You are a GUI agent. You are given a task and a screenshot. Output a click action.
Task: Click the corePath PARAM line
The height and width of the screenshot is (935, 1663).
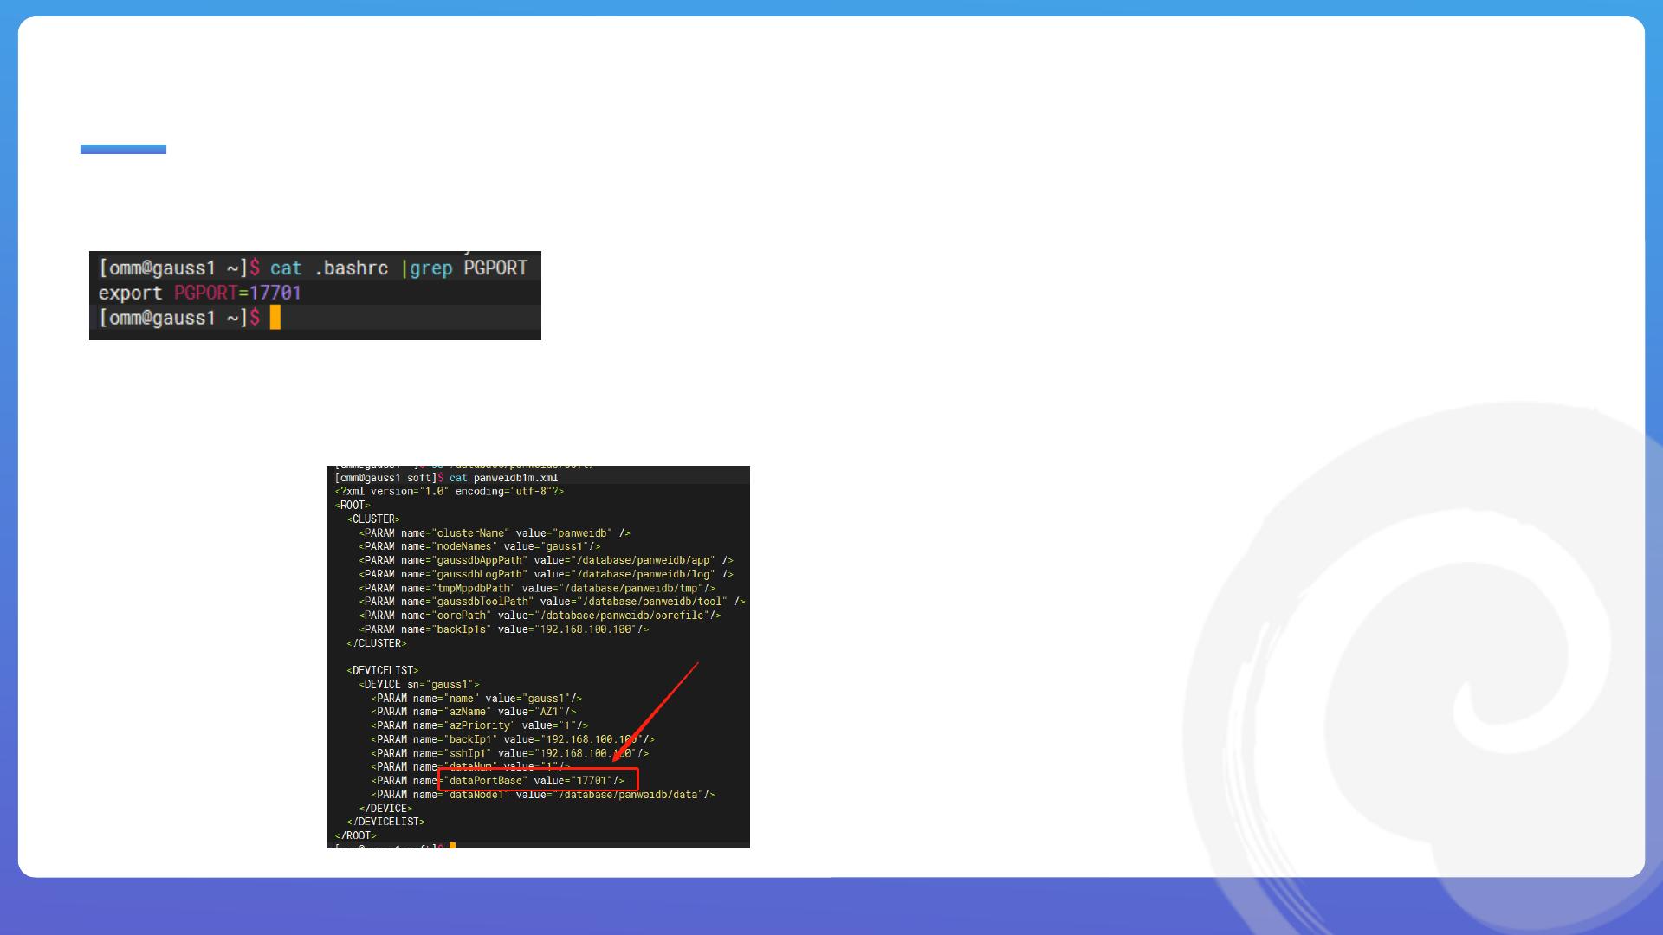(540, 616)
